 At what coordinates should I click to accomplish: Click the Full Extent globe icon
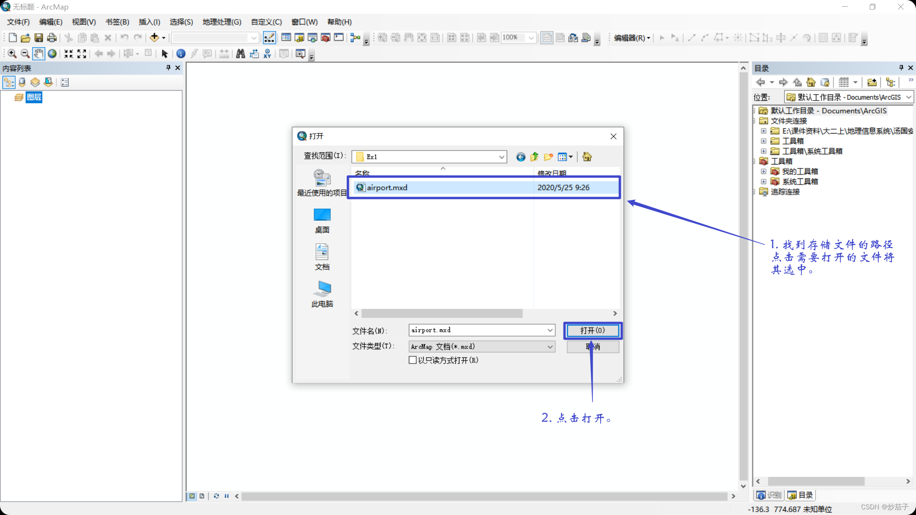(x=52, y=54)
